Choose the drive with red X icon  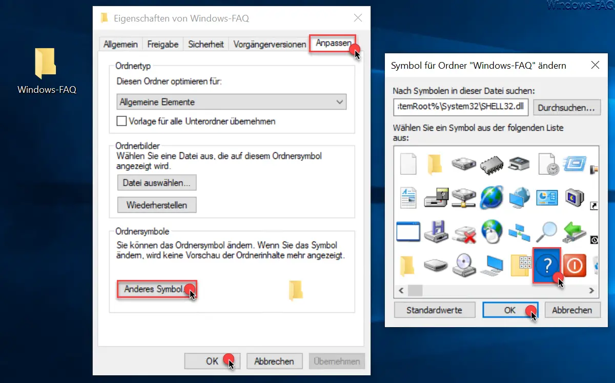[464, 233]
